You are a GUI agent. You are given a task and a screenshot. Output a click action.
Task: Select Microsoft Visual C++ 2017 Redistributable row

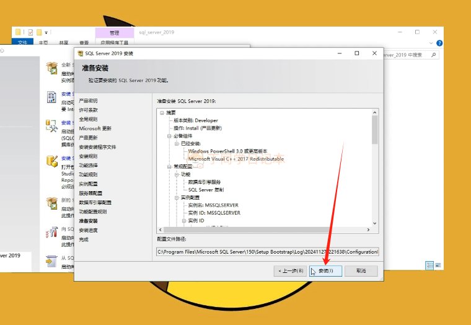point(235,159)
